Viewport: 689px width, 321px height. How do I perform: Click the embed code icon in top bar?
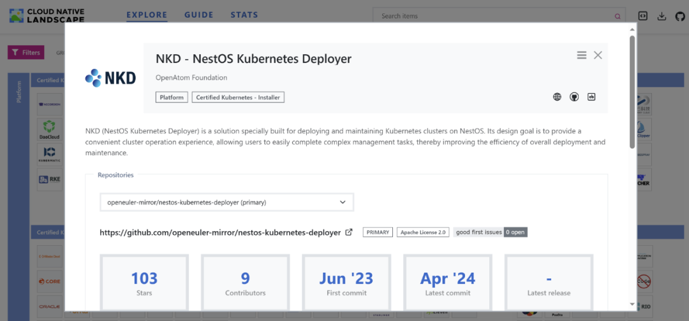pyautogui.click(x=643, y=16)
